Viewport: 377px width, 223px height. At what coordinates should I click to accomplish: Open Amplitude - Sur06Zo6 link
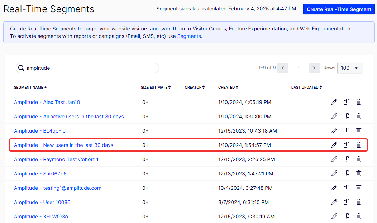pos(40,174)
